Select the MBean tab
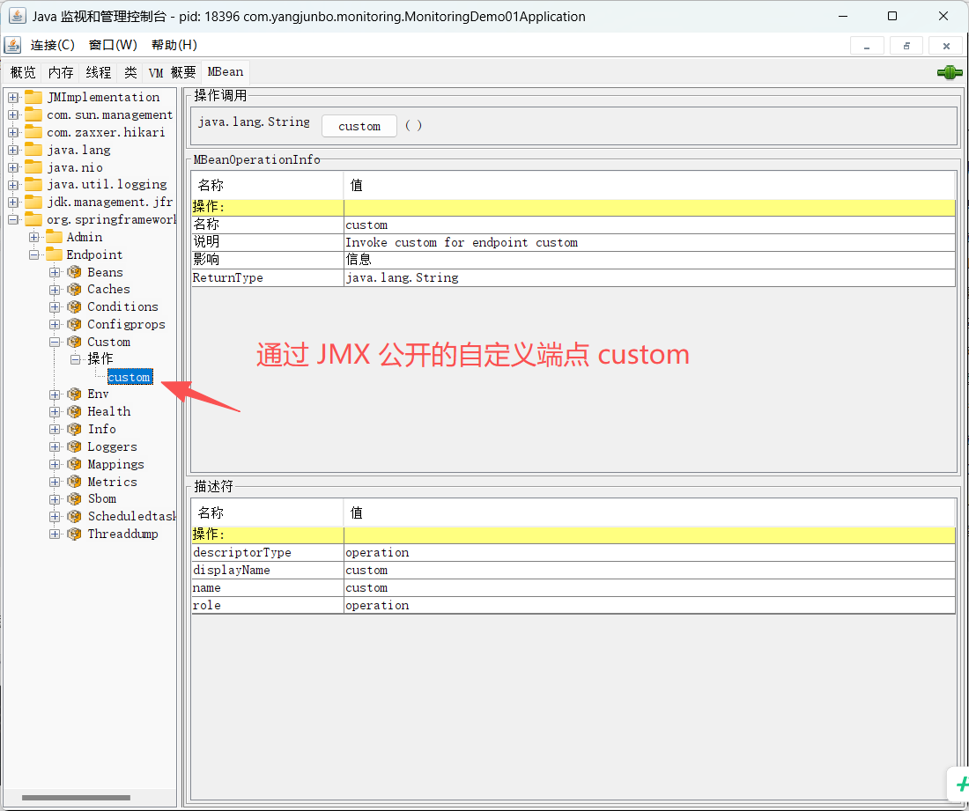 (226, 71)
